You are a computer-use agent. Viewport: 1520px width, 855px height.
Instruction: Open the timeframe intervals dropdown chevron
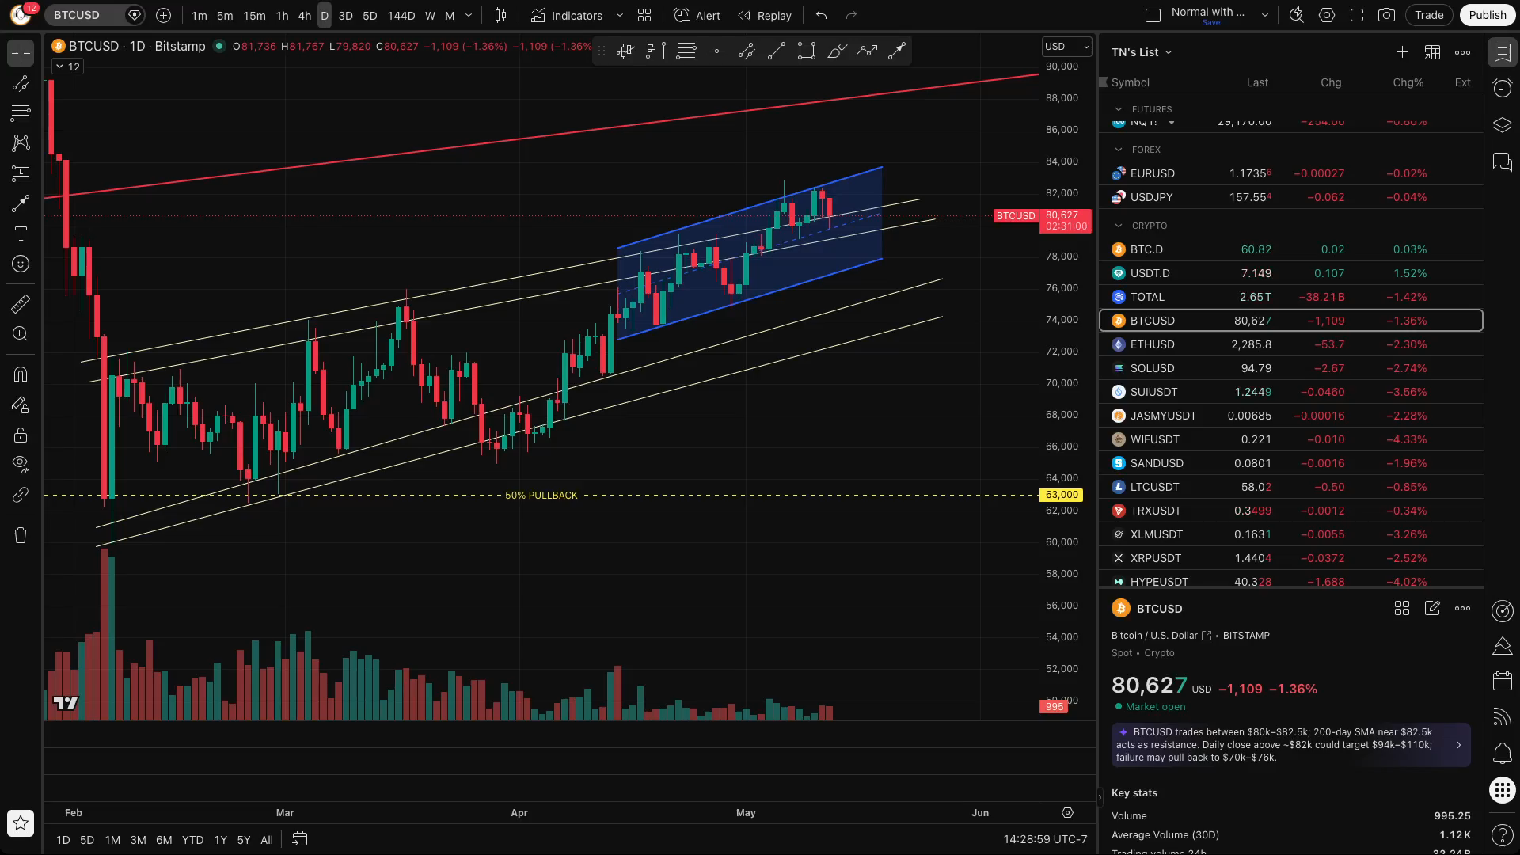pyautogui.click(x=469, y=15)
